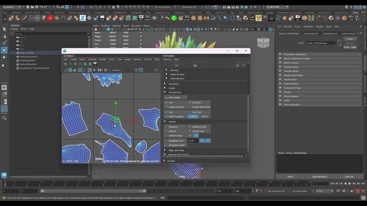Toggle highlighted icon at right of UV Editor toolbar

pos(141,70)
